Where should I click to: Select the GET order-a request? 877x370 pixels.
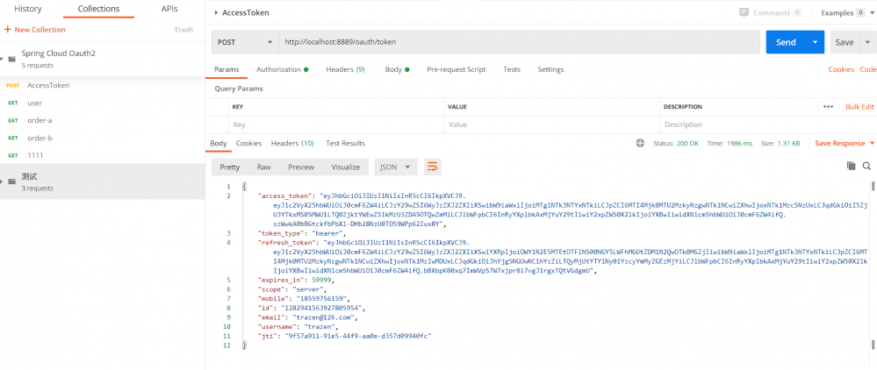coord(103,120)
